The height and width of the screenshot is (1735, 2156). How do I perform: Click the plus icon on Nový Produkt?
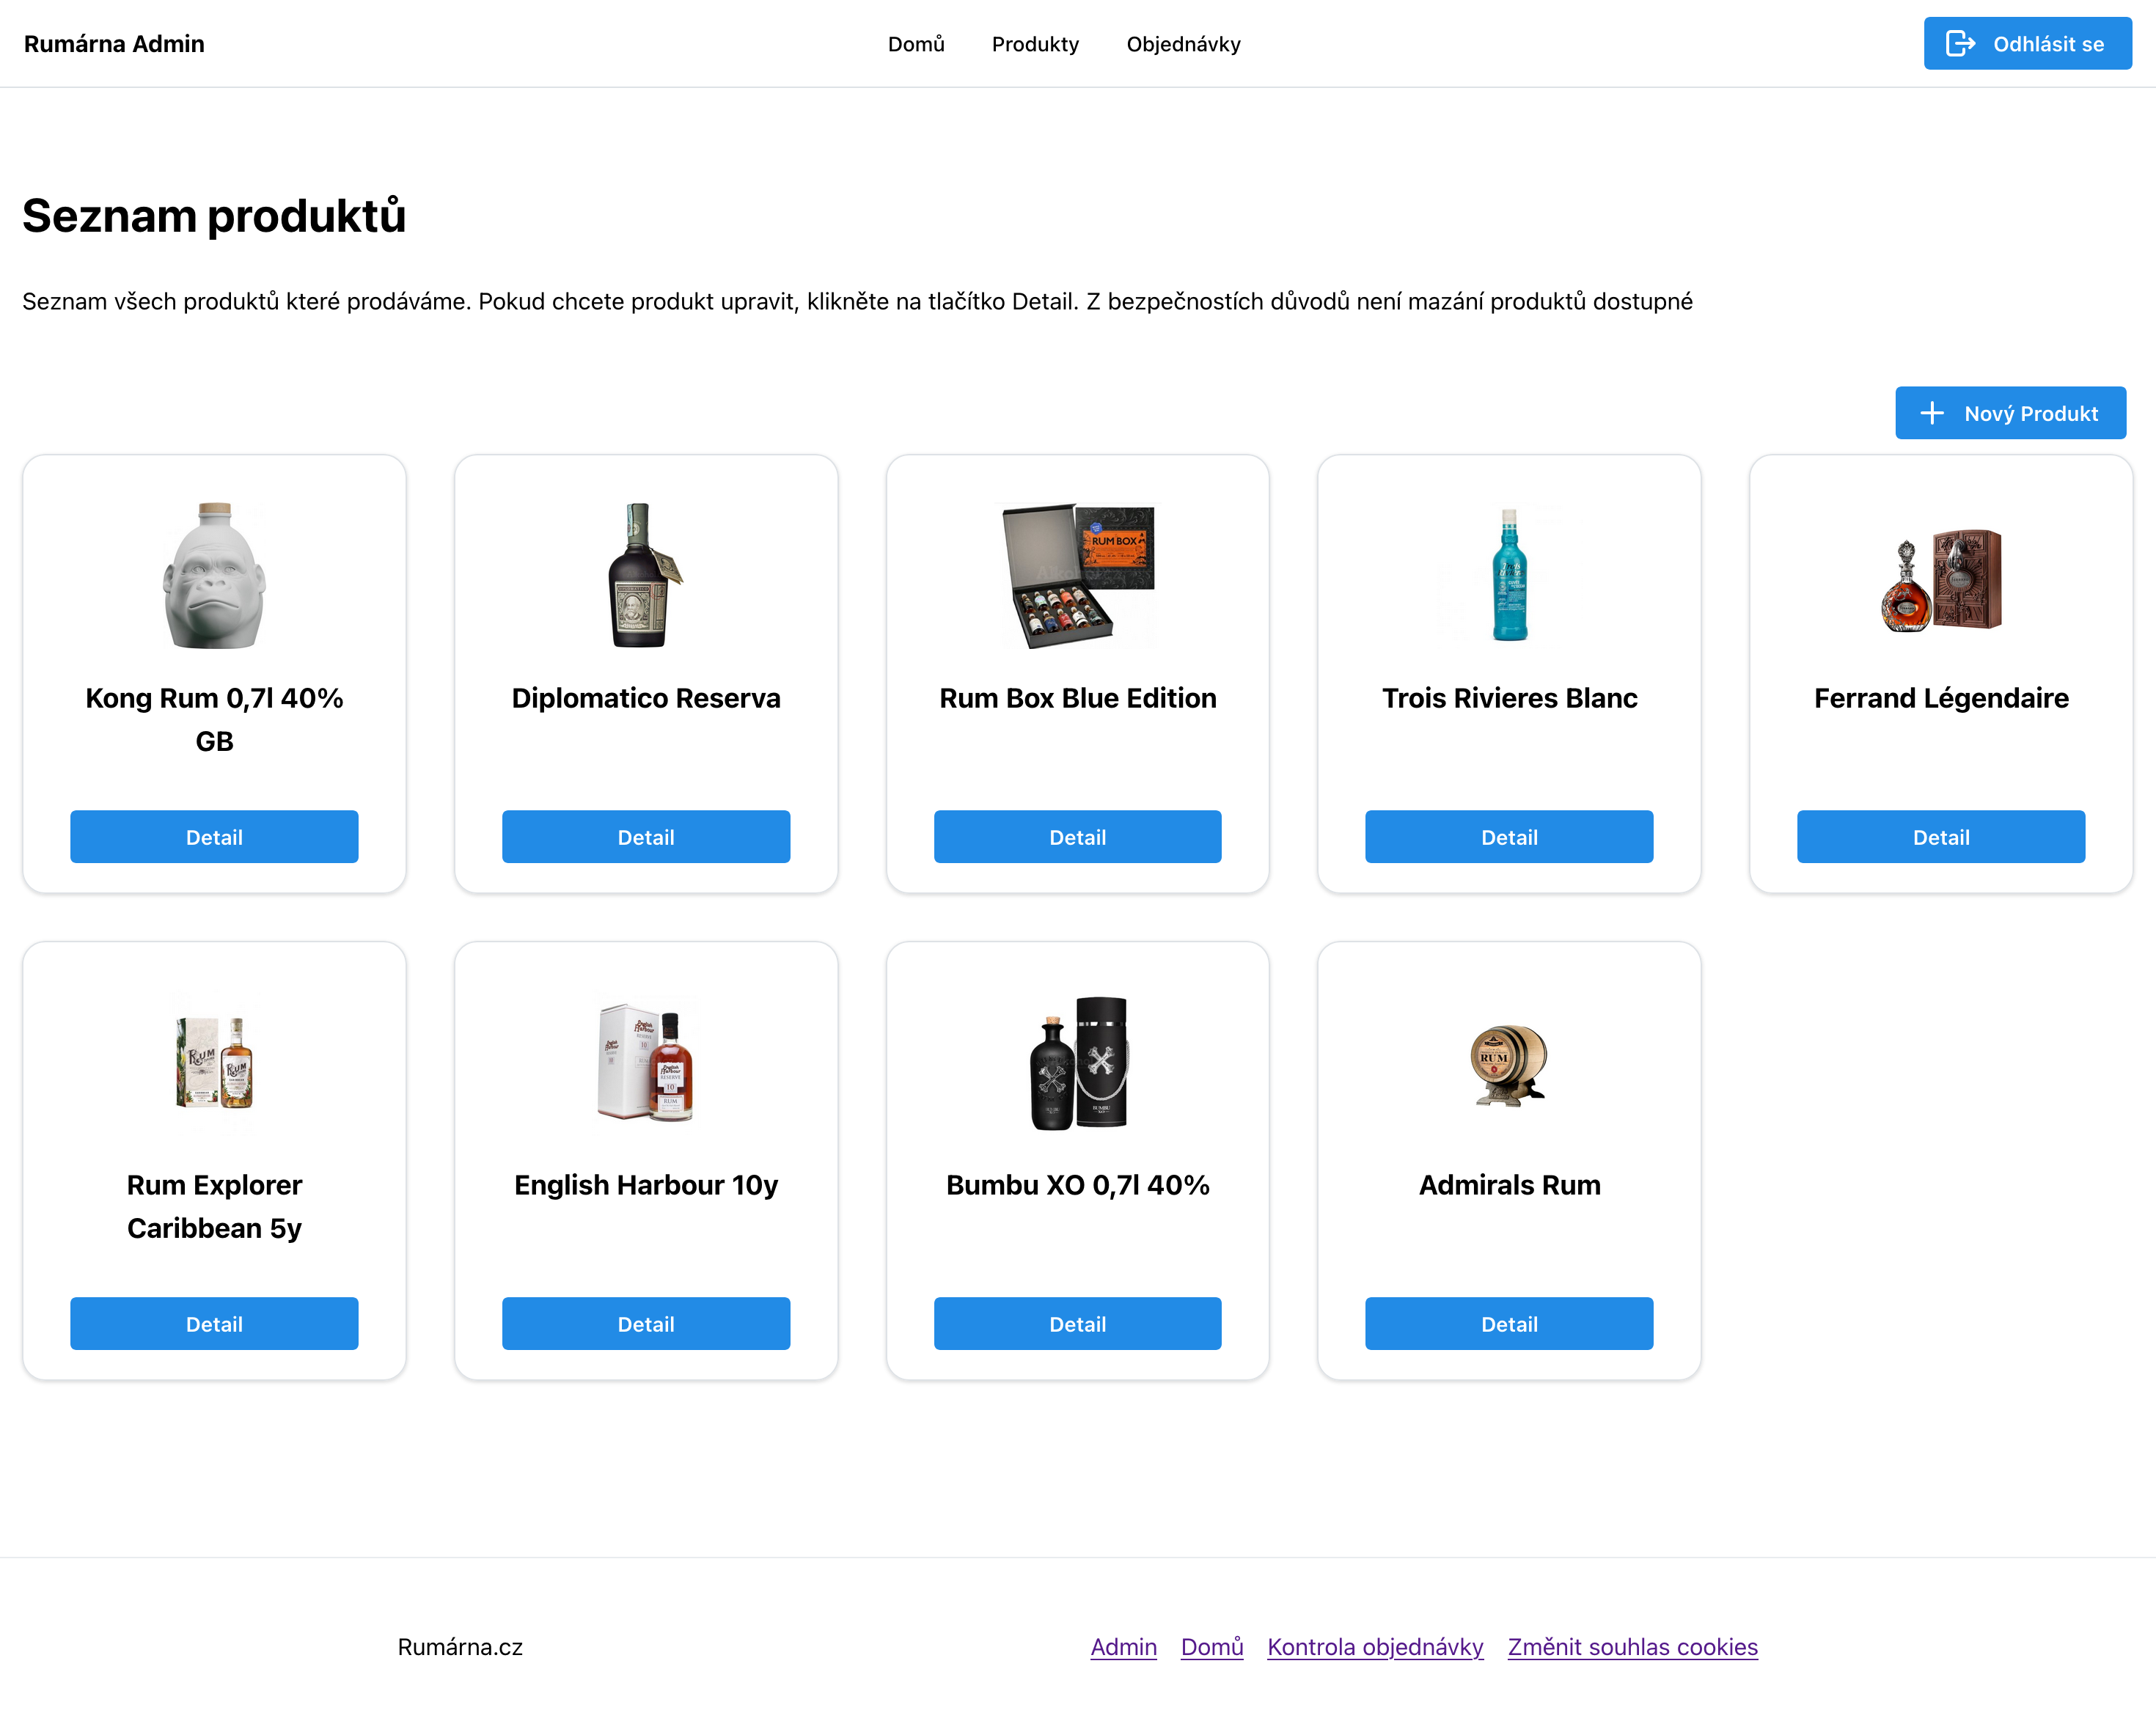[x=1932, y=413]
